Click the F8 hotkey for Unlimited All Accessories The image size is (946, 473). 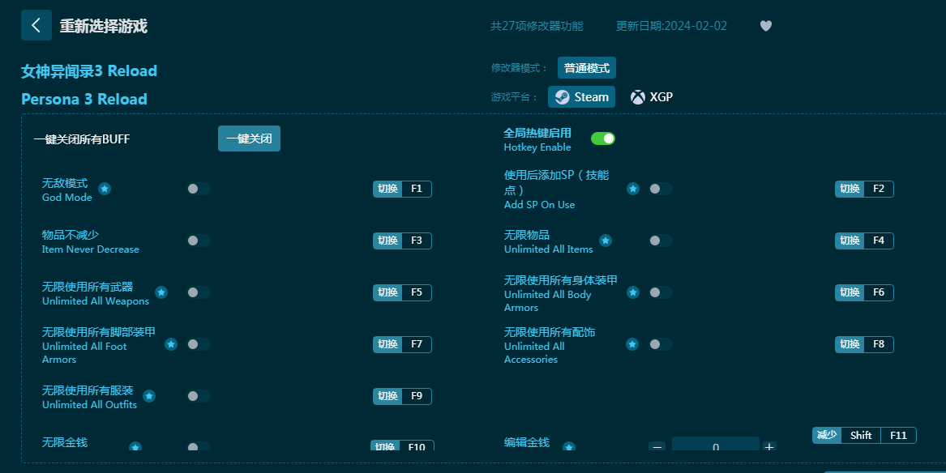[x=865, y=344]
